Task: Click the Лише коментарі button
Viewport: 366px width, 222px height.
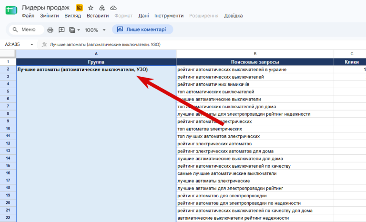Action: tap(142, 30)
